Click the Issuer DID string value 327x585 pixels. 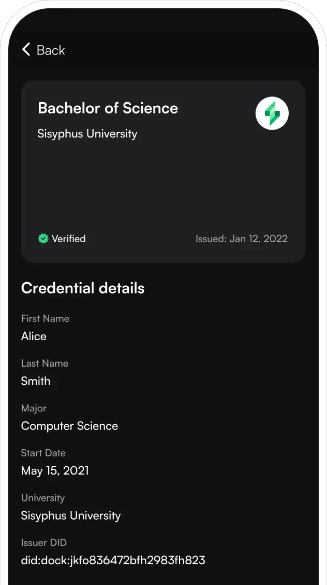click(113, 560)
